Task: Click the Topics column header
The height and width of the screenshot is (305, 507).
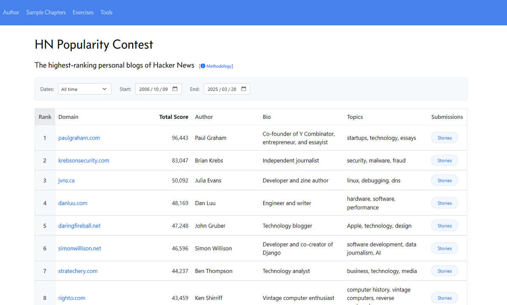Action: pyautogui.click(x=355, y=117)
